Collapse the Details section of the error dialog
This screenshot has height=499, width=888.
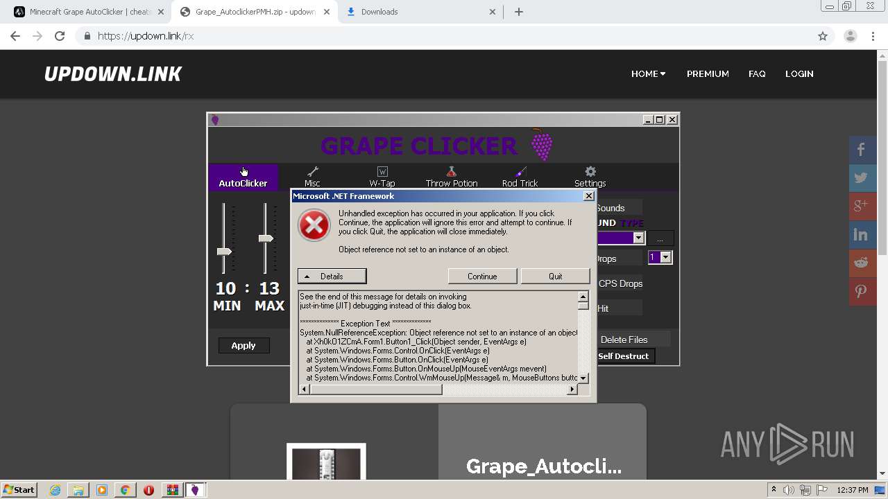click(x=332, y=276)
